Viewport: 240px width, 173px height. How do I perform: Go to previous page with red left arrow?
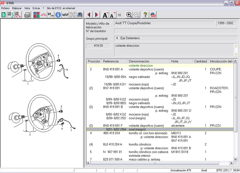click(89, 15)
